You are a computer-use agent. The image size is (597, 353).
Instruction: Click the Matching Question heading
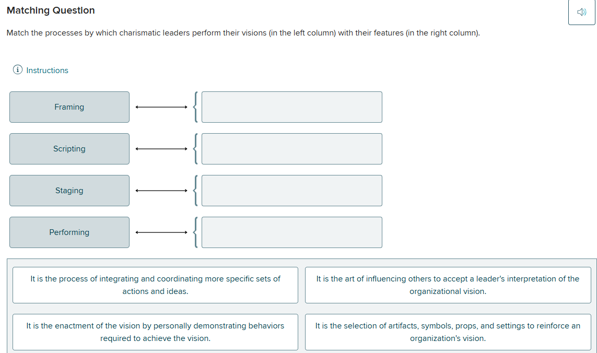point(50,10)
